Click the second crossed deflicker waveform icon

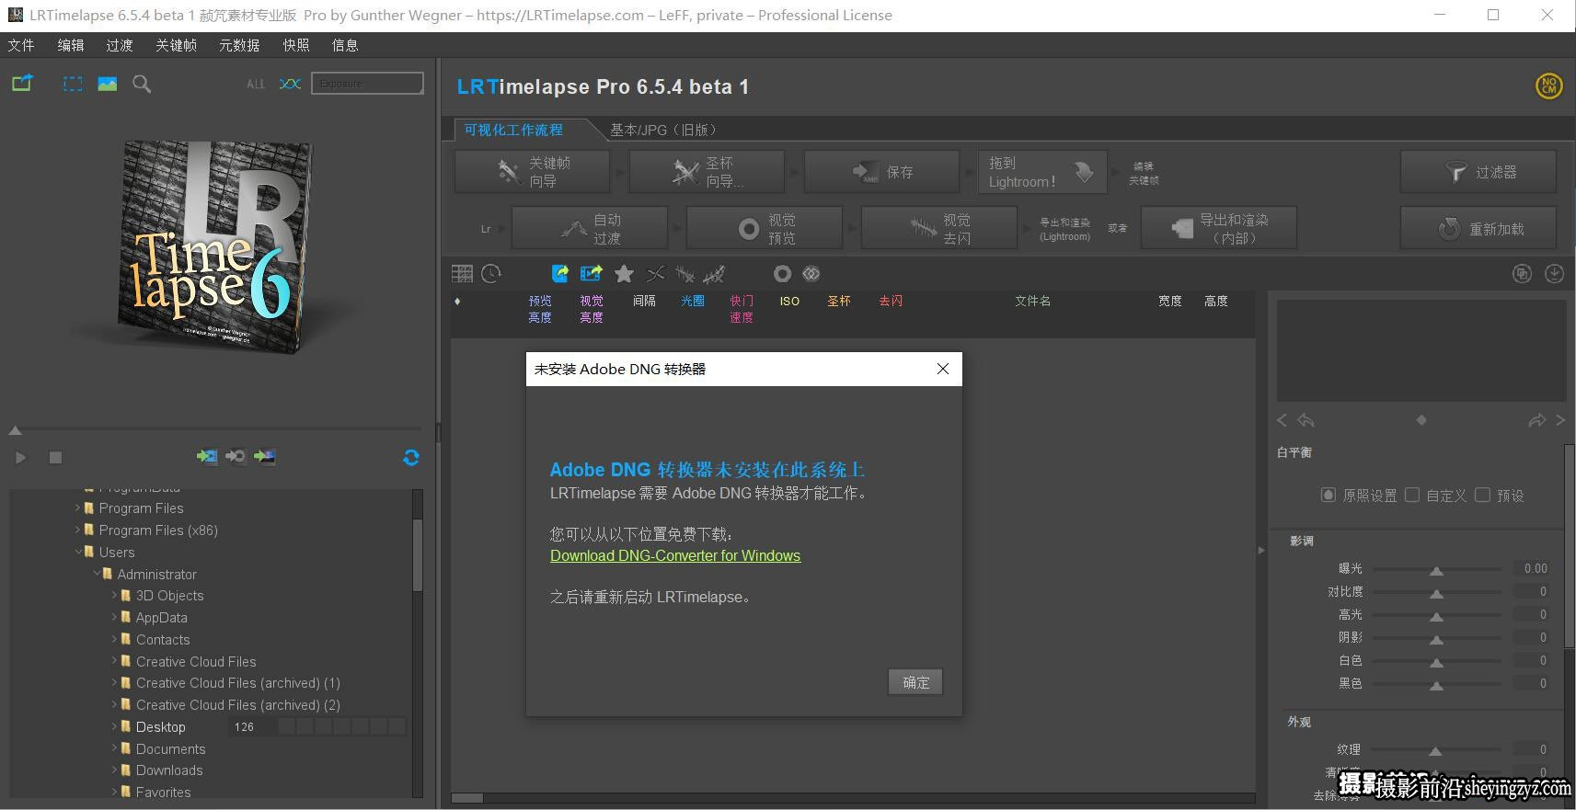tap(714, 273)
